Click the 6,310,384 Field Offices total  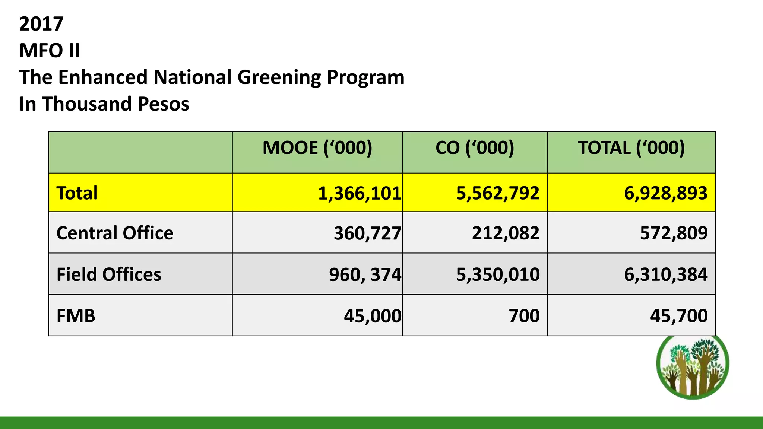click(x=665, y=275)
